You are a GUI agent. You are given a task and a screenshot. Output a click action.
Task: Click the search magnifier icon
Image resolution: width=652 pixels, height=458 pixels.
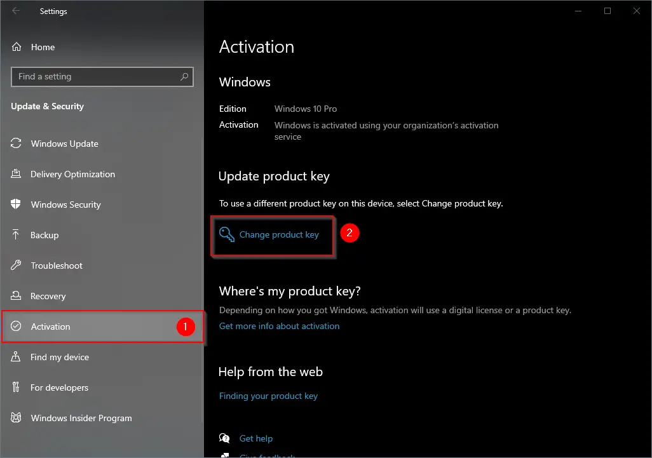tap(184, 76)
